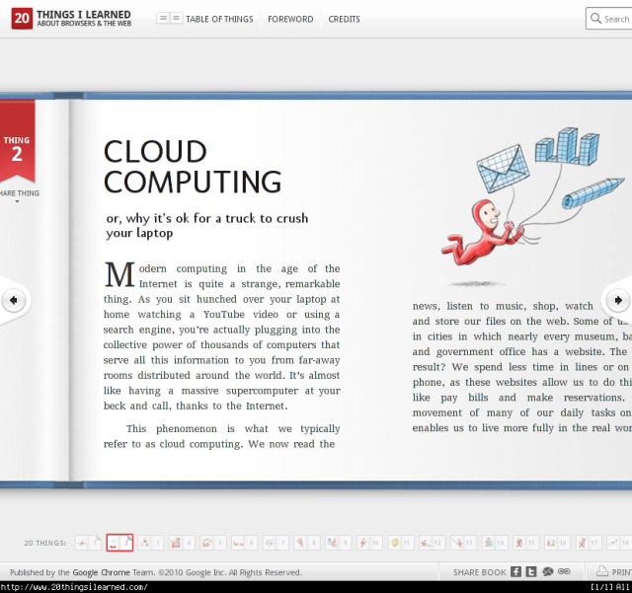Go to the previous page arrow
Screen dimensions: 632x593
[13, 300]
